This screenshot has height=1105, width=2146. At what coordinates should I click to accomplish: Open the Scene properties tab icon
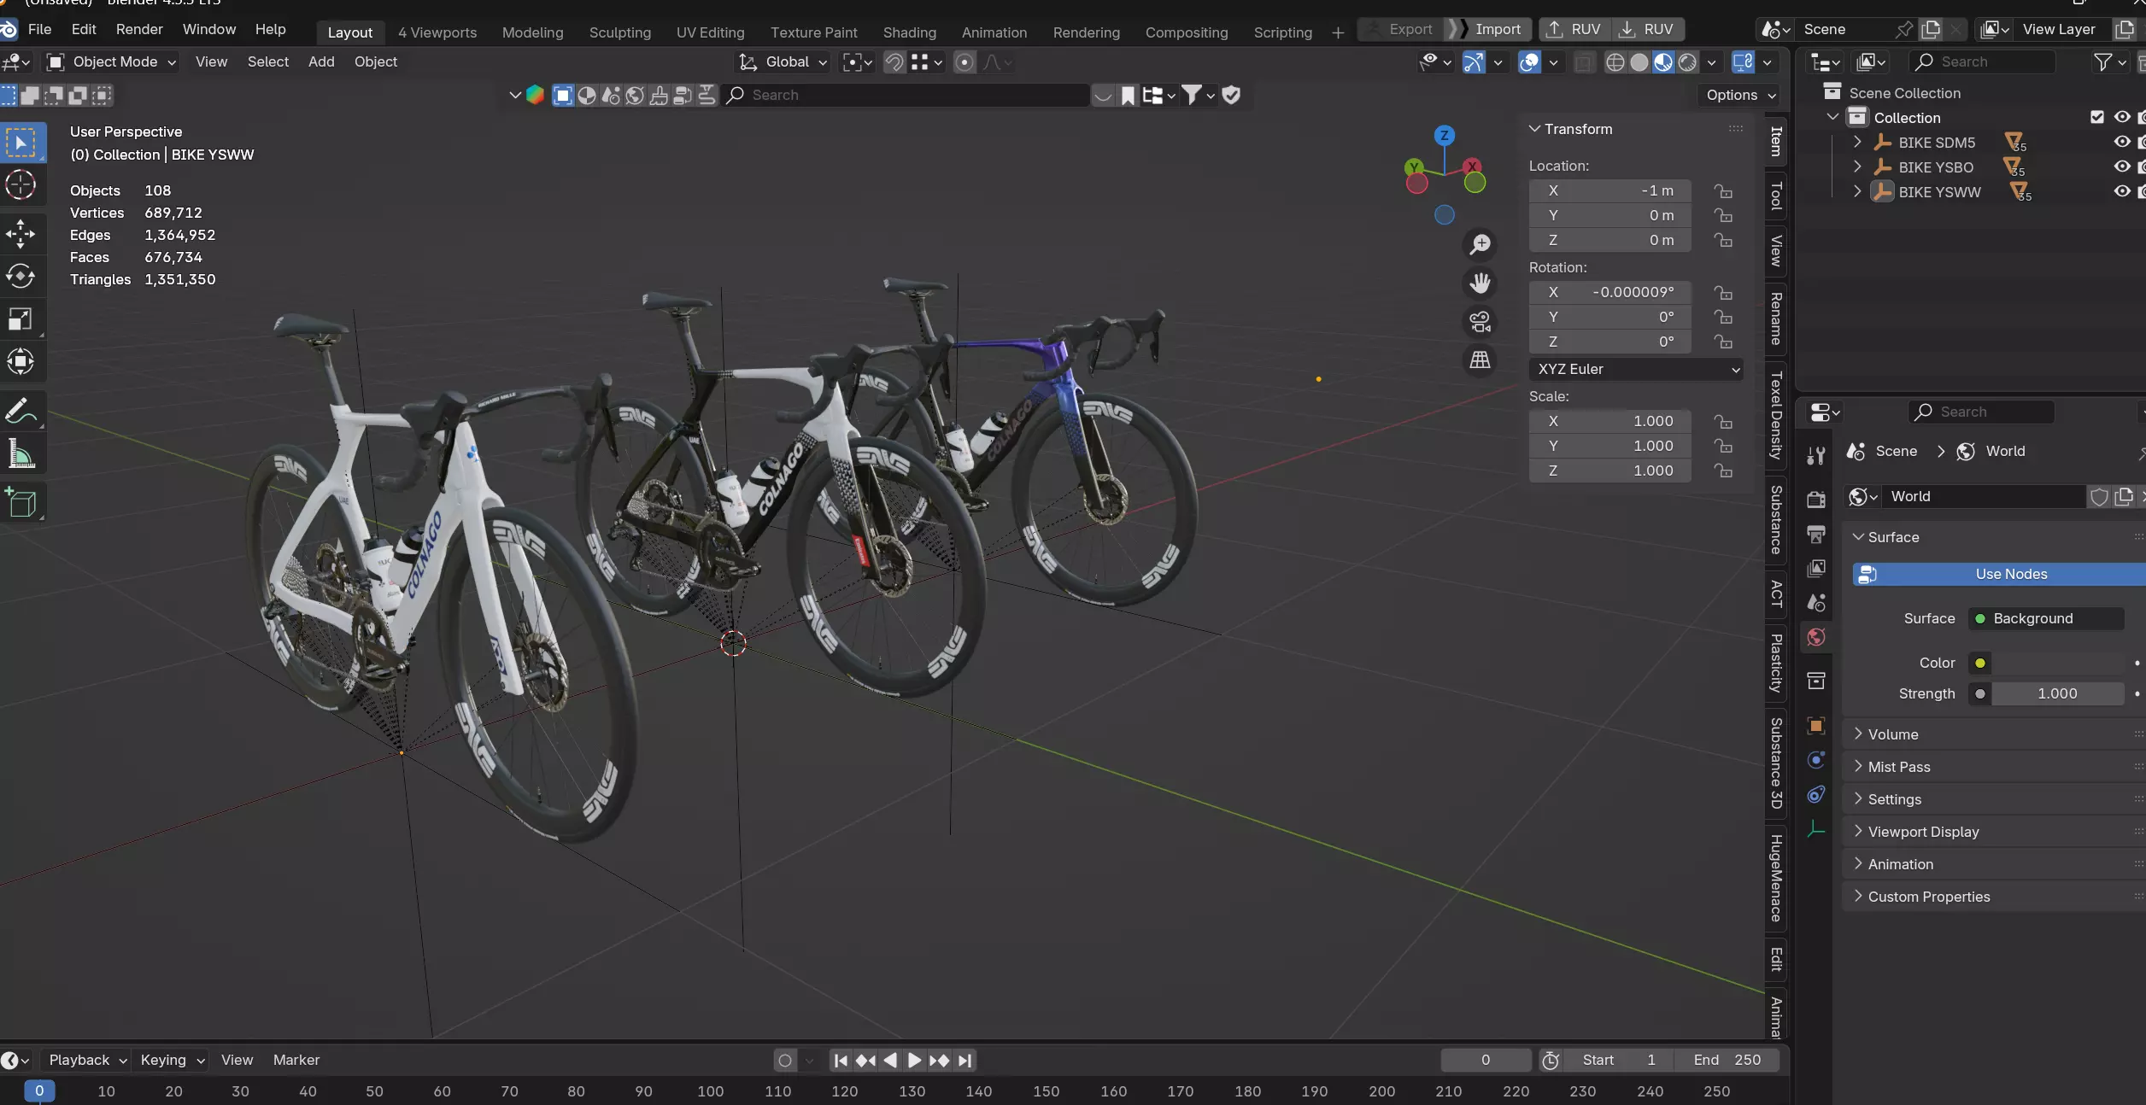coord(1816,603)
